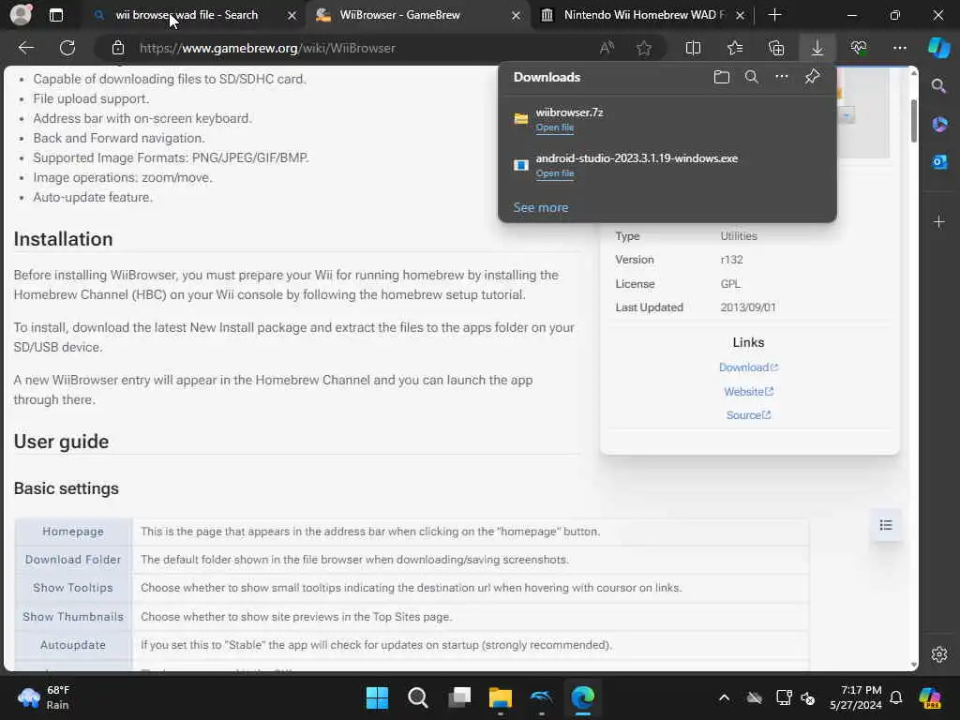Close the WiiBrowser - GameBrew tab
Screen dimensions: 960x720
pos(517,15)
